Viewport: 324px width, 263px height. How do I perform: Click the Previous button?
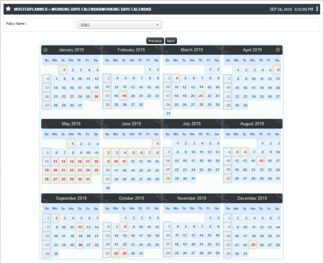[x=155, y=41]
